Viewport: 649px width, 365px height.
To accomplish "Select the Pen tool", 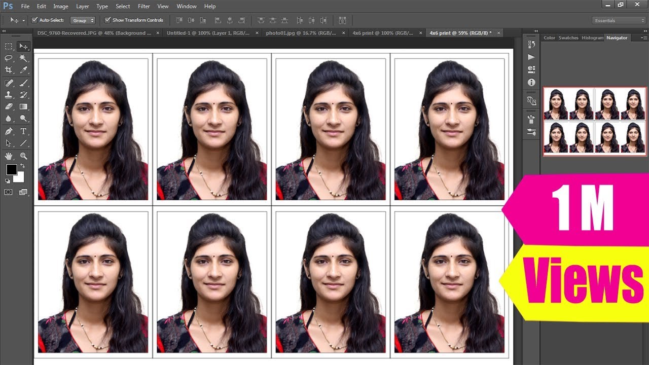I will [x=9, y=131].
